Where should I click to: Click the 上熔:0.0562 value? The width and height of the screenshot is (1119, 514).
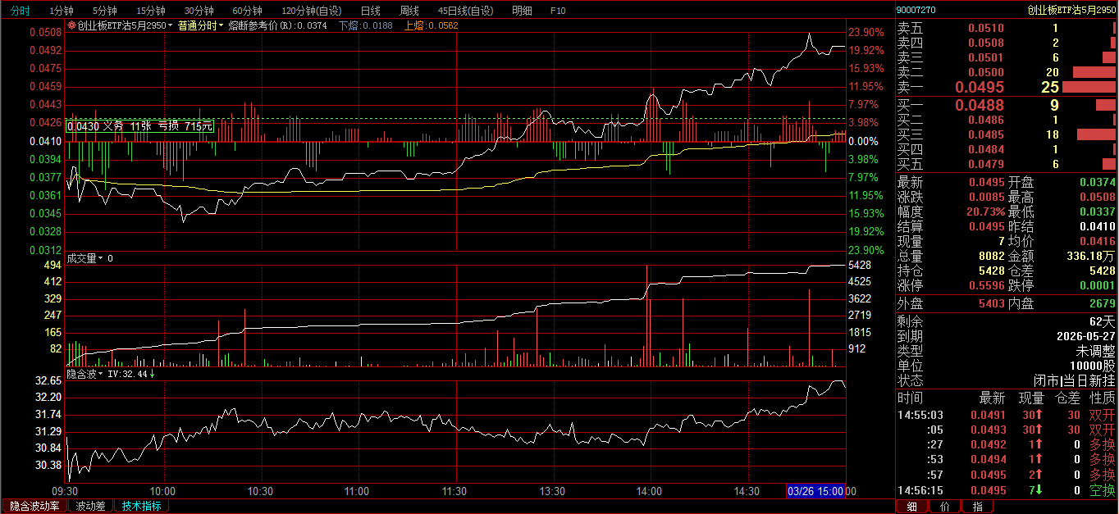[x=432, y=25]
